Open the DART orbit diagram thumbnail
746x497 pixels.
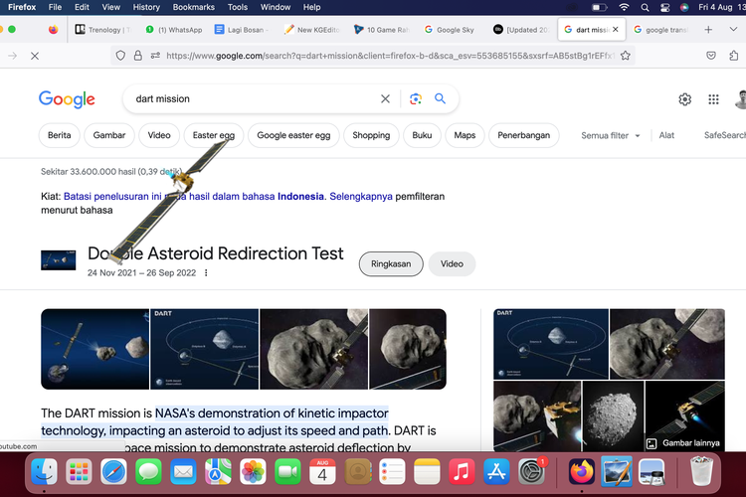pyautogui.click(x=204, y=348)
